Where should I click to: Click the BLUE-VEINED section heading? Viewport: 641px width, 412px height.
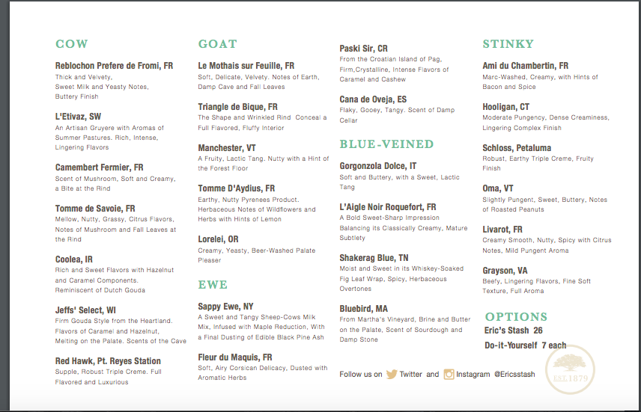(386, 144)
